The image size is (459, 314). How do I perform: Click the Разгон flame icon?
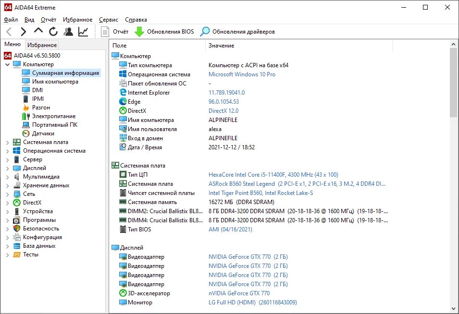click(26, 108)
